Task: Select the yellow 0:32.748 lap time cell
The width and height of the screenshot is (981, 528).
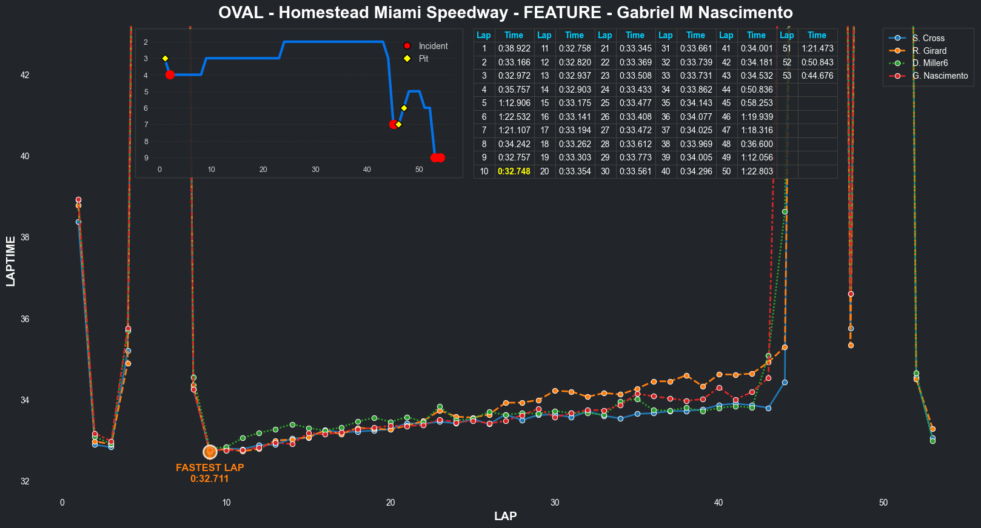Action: pyautogui.click(x=514, y=171)
